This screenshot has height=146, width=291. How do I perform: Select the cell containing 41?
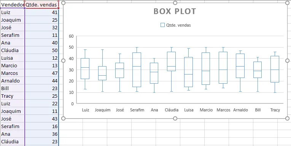[x=41, y=12]
